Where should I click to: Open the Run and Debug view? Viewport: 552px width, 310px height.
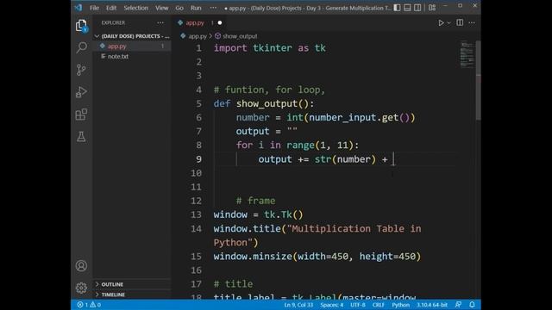coord(81,92)
